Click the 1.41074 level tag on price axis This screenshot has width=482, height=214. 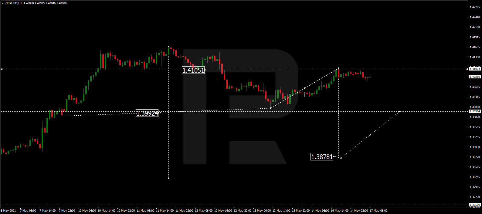[475, 69]
